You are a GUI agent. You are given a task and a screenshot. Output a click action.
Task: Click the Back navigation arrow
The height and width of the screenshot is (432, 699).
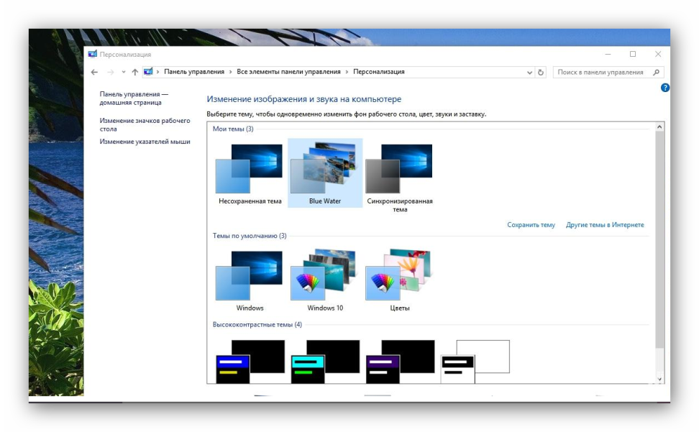tap(94, 72)
